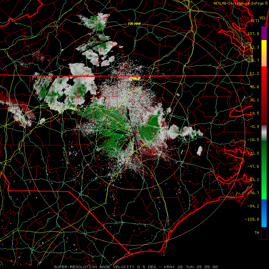Select the -109.8 velocity scale value
The width and height of the screenshot is (269, 269).
coord(252,219)
